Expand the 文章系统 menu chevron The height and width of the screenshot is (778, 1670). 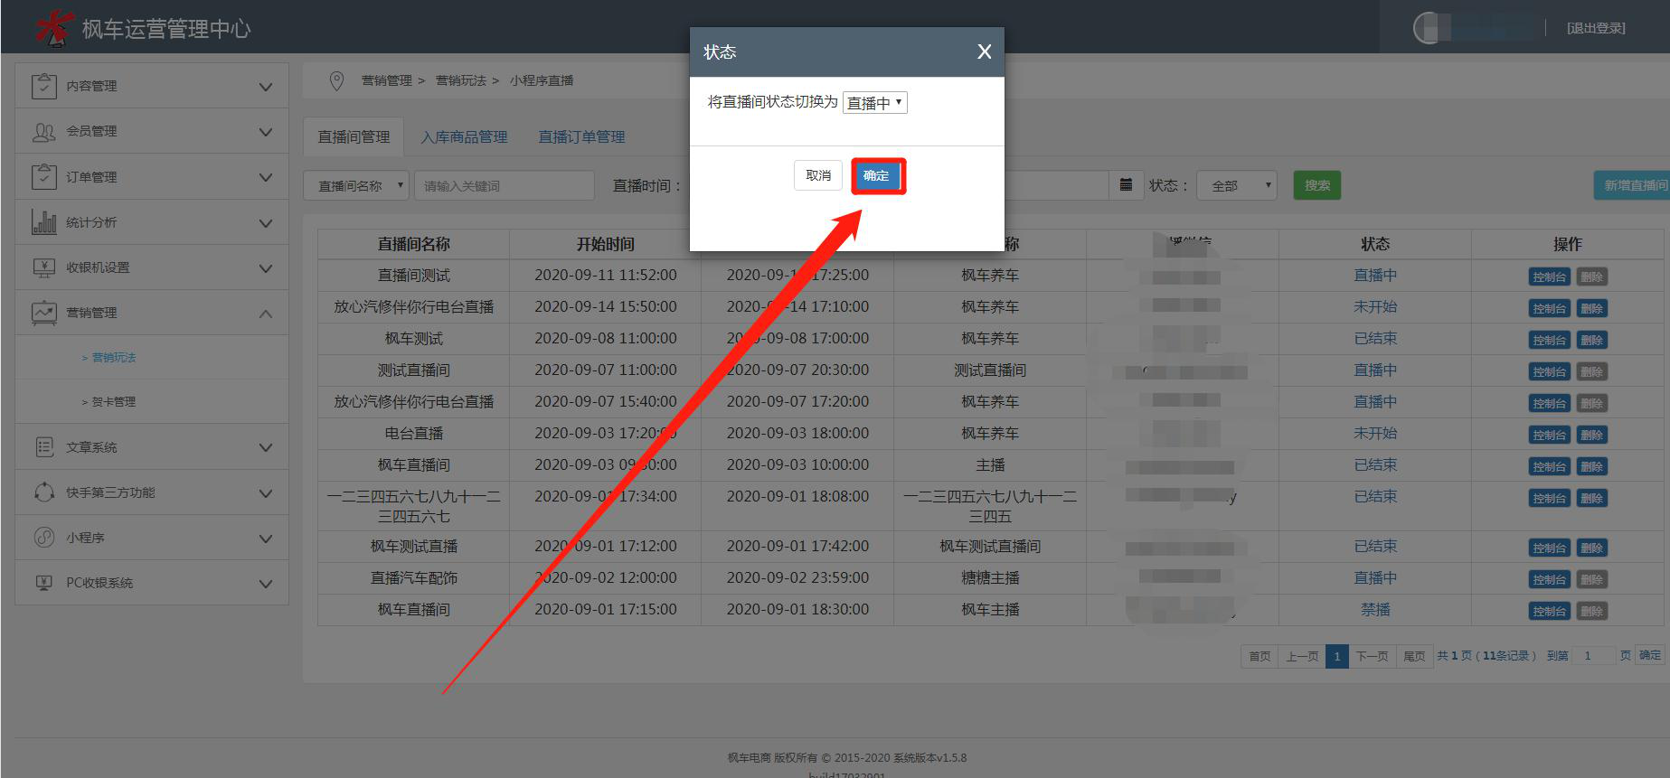tap(266, 447)
